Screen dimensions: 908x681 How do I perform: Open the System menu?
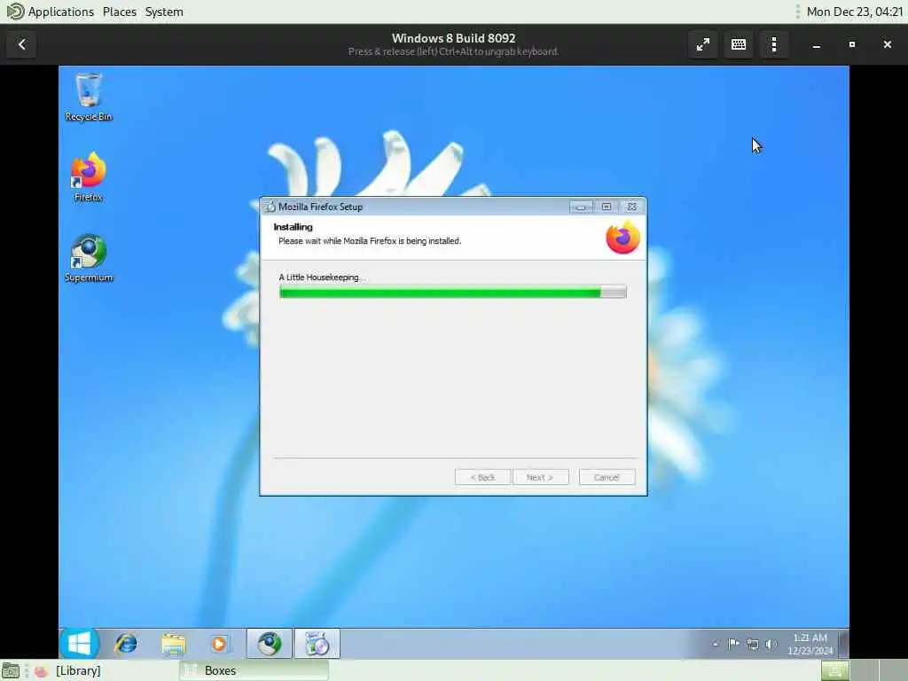click(164, 12)
